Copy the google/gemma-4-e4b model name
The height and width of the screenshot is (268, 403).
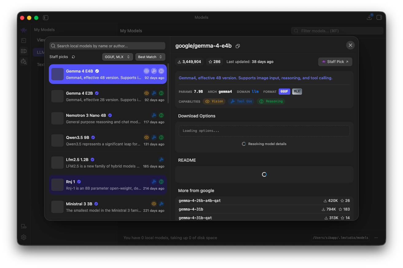click(237, 46)
